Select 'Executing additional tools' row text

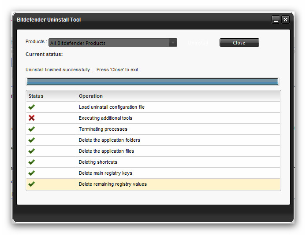[x=105, y=118]
